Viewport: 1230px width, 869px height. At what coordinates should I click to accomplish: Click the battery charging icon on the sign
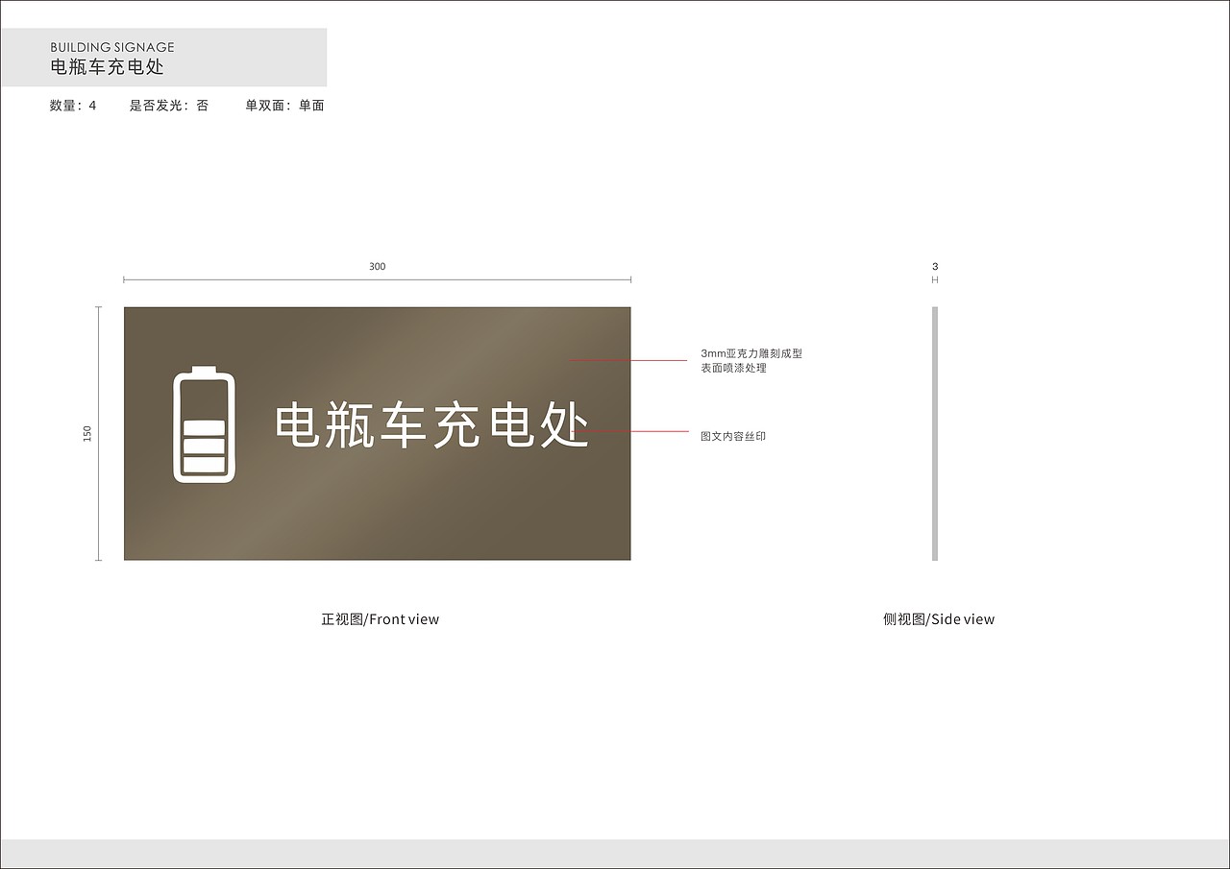204,422
